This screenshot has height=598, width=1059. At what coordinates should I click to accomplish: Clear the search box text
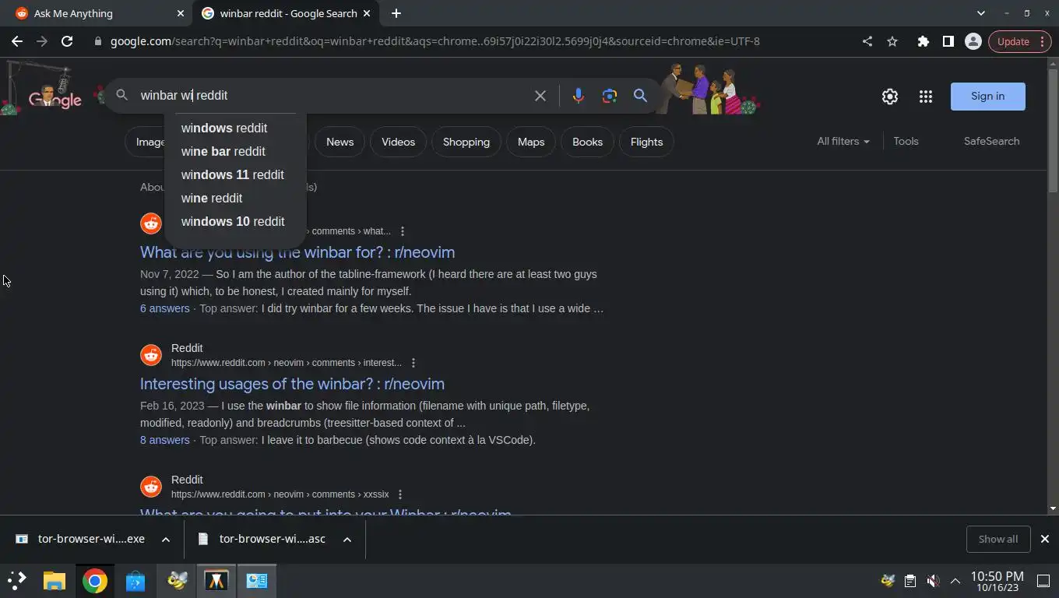540,96
